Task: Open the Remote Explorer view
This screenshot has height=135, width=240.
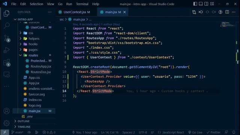Action: [6, 75]
